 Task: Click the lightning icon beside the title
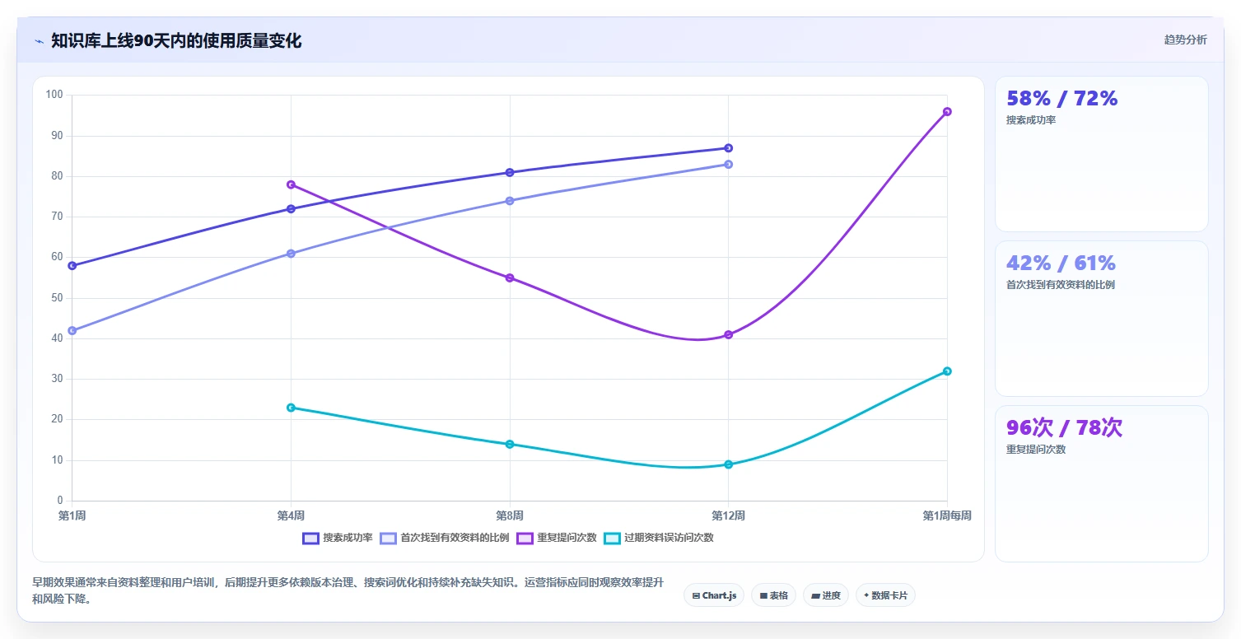[x=39, y=41]
